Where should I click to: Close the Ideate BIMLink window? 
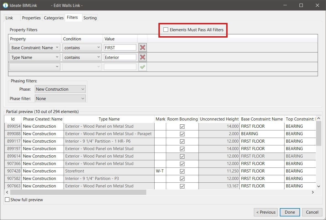click(317, 5)
